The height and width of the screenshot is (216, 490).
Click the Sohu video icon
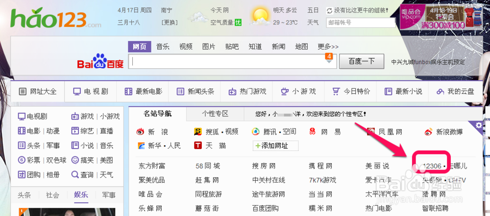coord(197,132)
